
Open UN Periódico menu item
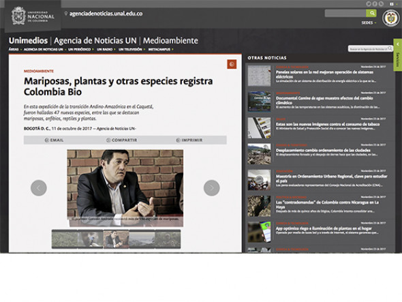coord(80,49)
